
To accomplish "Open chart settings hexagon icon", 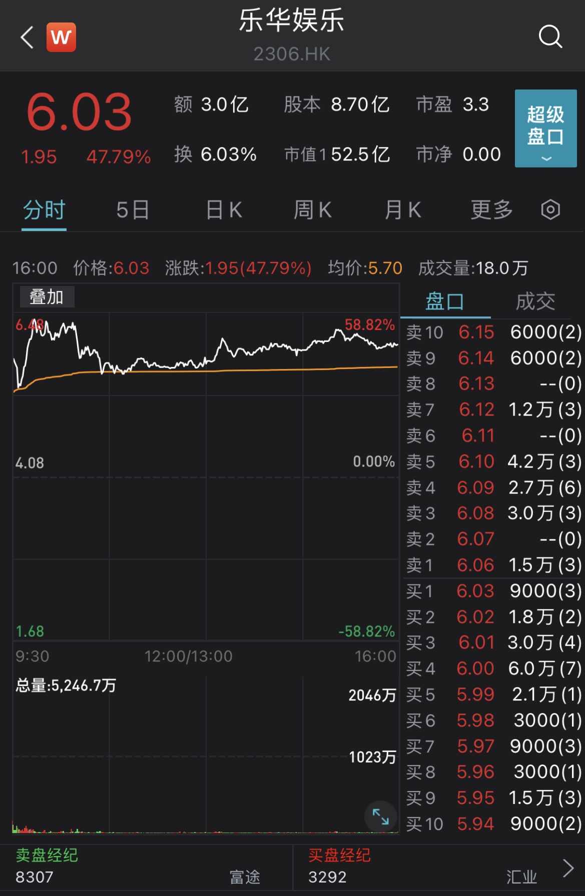I will pyautogui.click(x=550, y=209).
